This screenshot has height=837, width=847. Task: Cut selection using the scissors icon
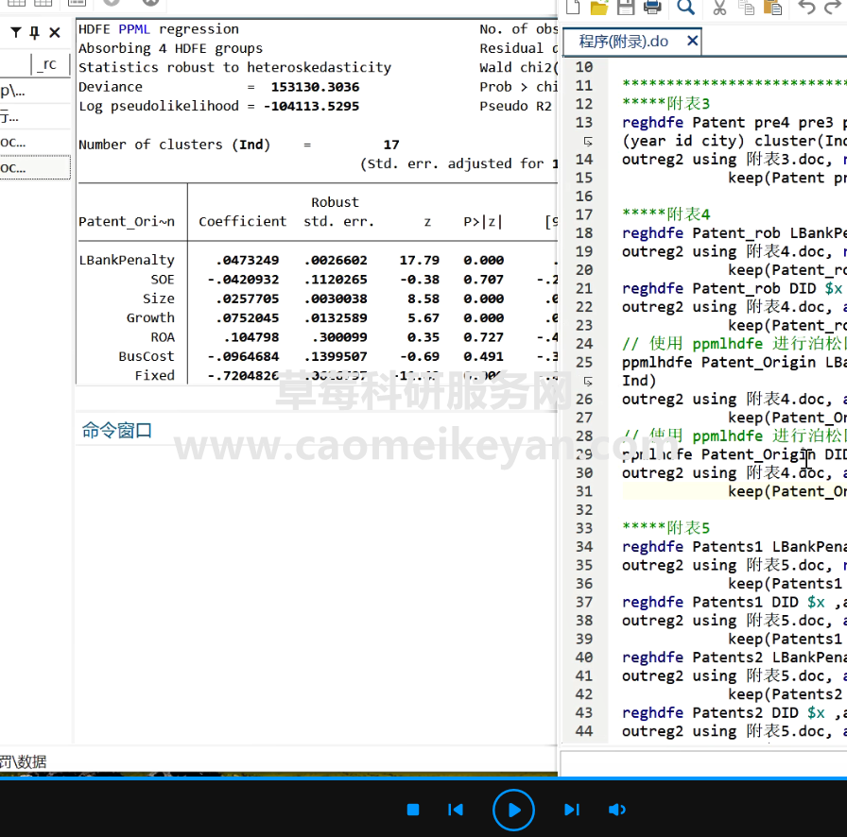coord(719,7)
